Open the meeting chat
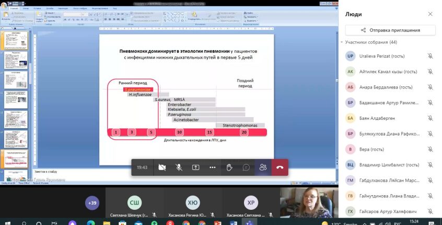The image size is (442, 225). (246, 167)
